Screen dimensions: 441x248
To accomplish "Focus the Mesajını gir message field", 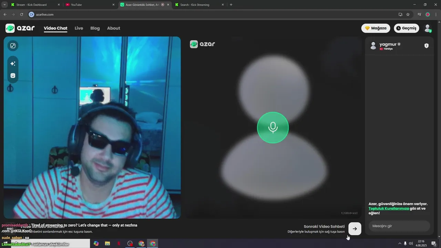I will 399,226.
